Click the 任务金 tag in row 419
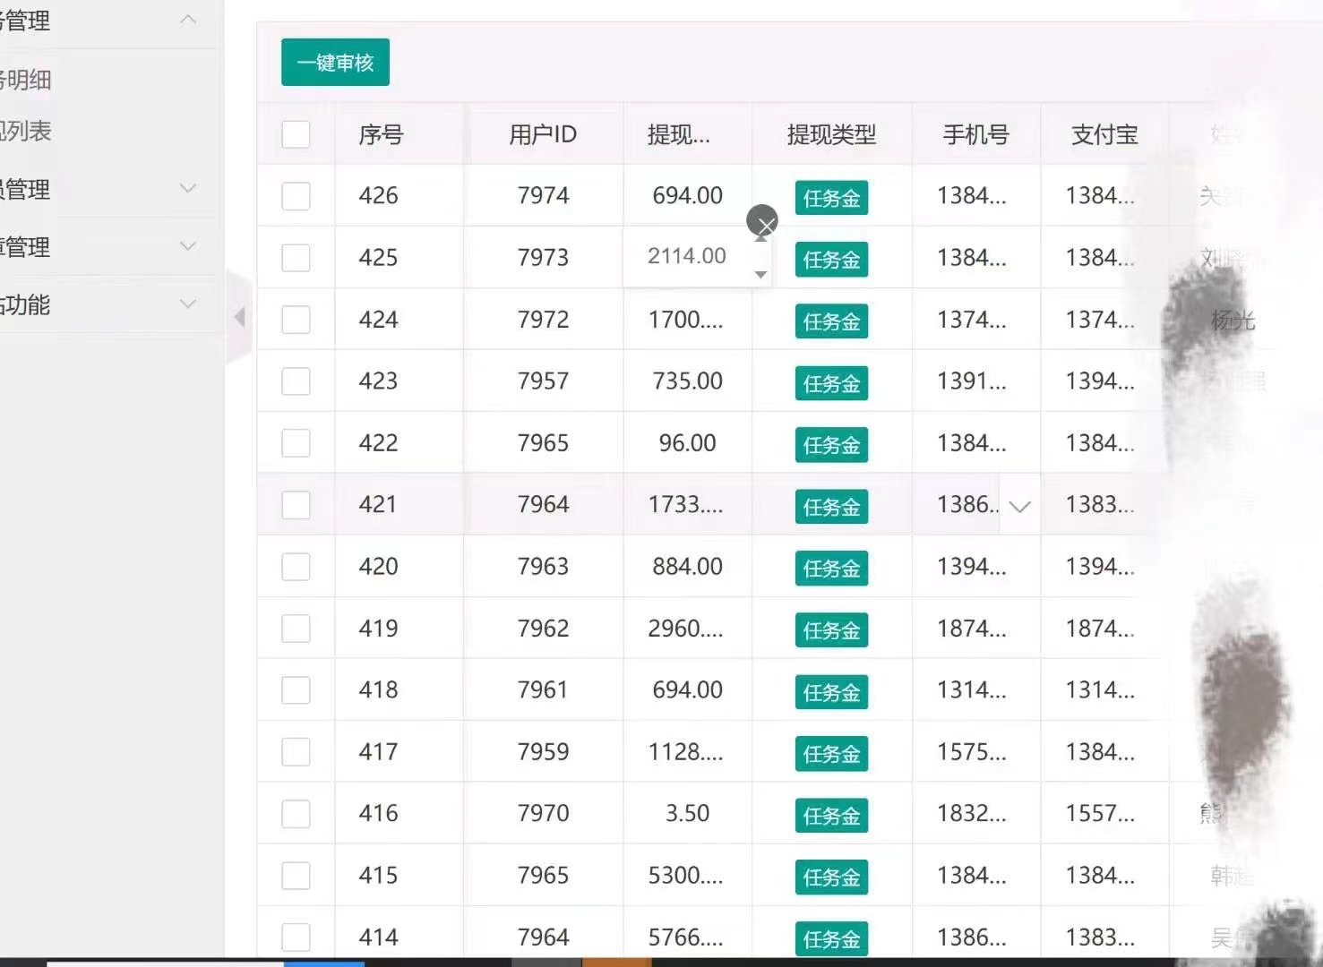Viewport: 1323px width, 967px height. click(x=831, y=630)
